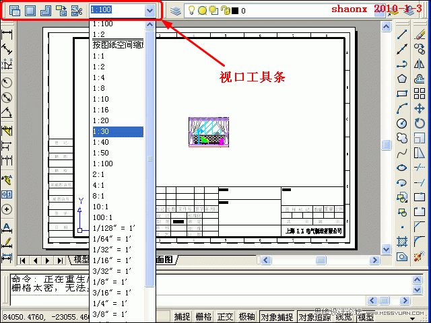The image size is (431, 323).
Task: Go to first layout tab arrow
Action: point(23,260)
